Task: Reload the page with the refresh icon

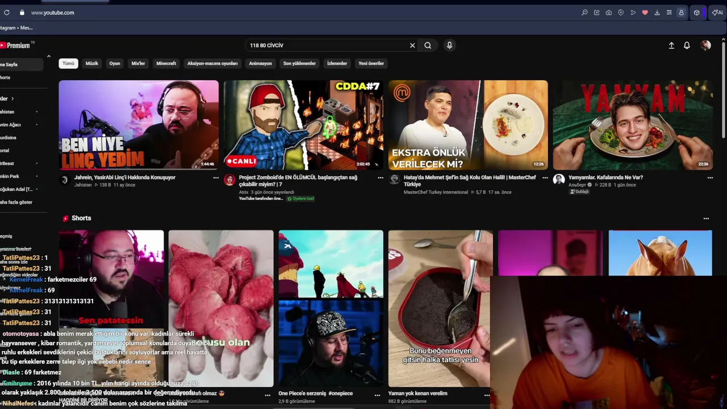Action: tap(7, 12)
